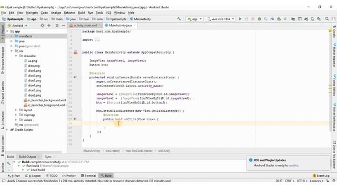Expand the layout folder

16,110
